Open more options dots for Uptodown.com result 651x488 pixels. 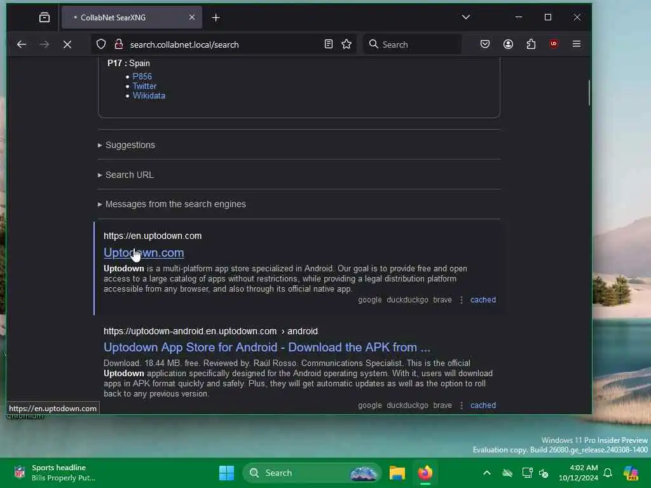[462, 300]
